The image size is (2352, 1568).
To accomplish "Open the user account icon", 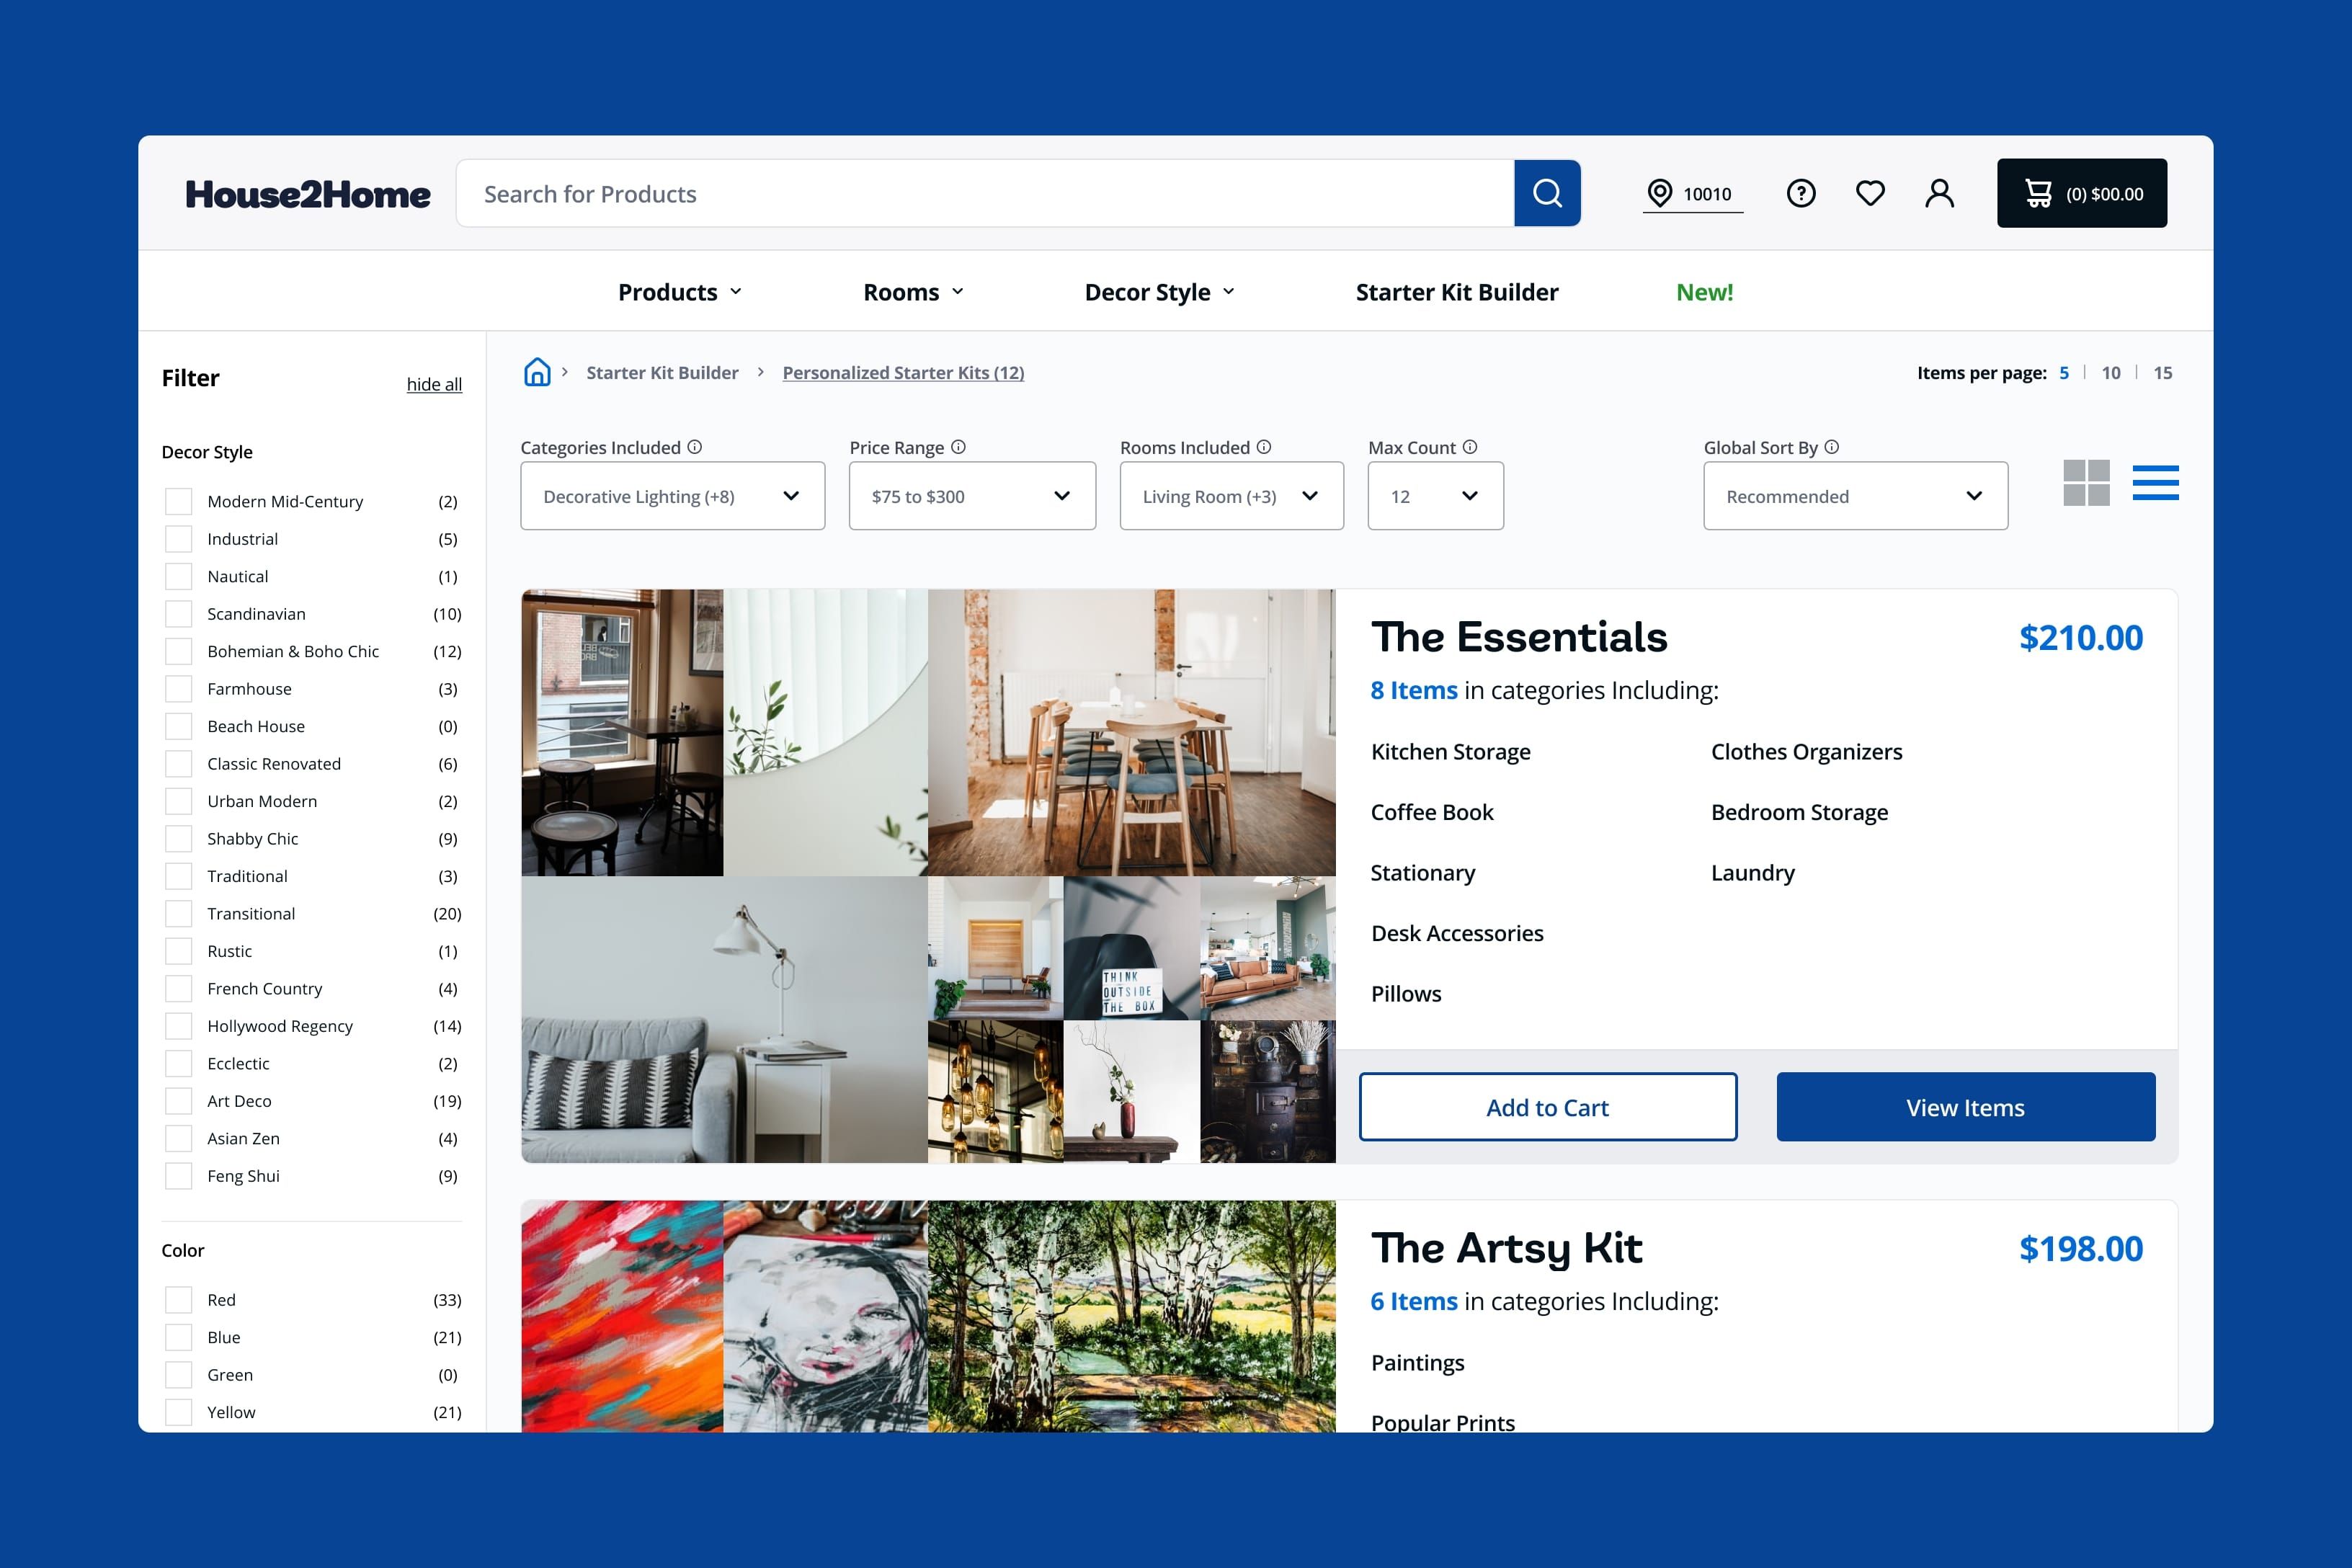I will click(1939, 193).
